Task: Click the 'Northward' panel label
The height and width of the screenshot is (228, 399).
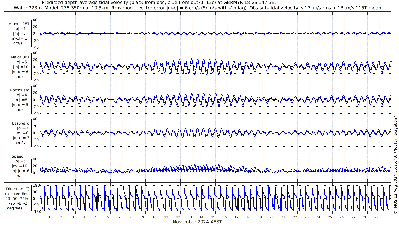Action: click(20, 90)
